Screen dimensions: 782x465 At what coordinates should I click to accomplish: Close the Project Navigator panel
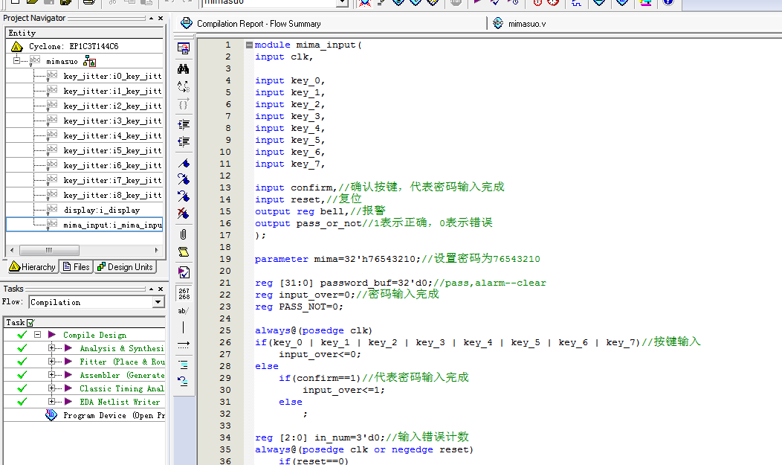[161, 18]
